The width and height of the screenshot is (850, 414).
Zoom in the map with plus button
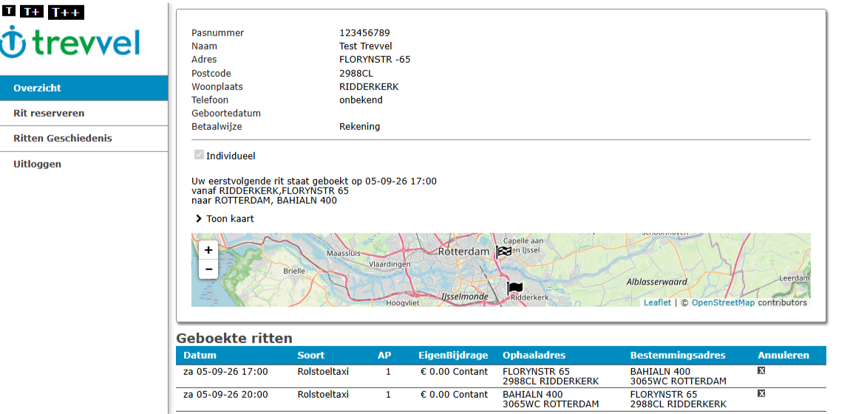pyautogui.click(x=208, y=250)
